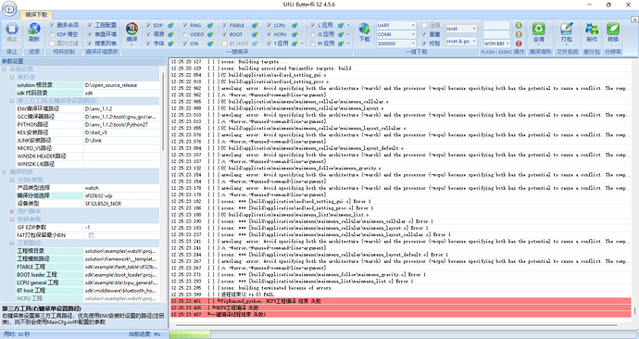The width and height of the screenshot is (639, 339).
Task: Click the build icon next to C应用
Action: tap(341, 25)
